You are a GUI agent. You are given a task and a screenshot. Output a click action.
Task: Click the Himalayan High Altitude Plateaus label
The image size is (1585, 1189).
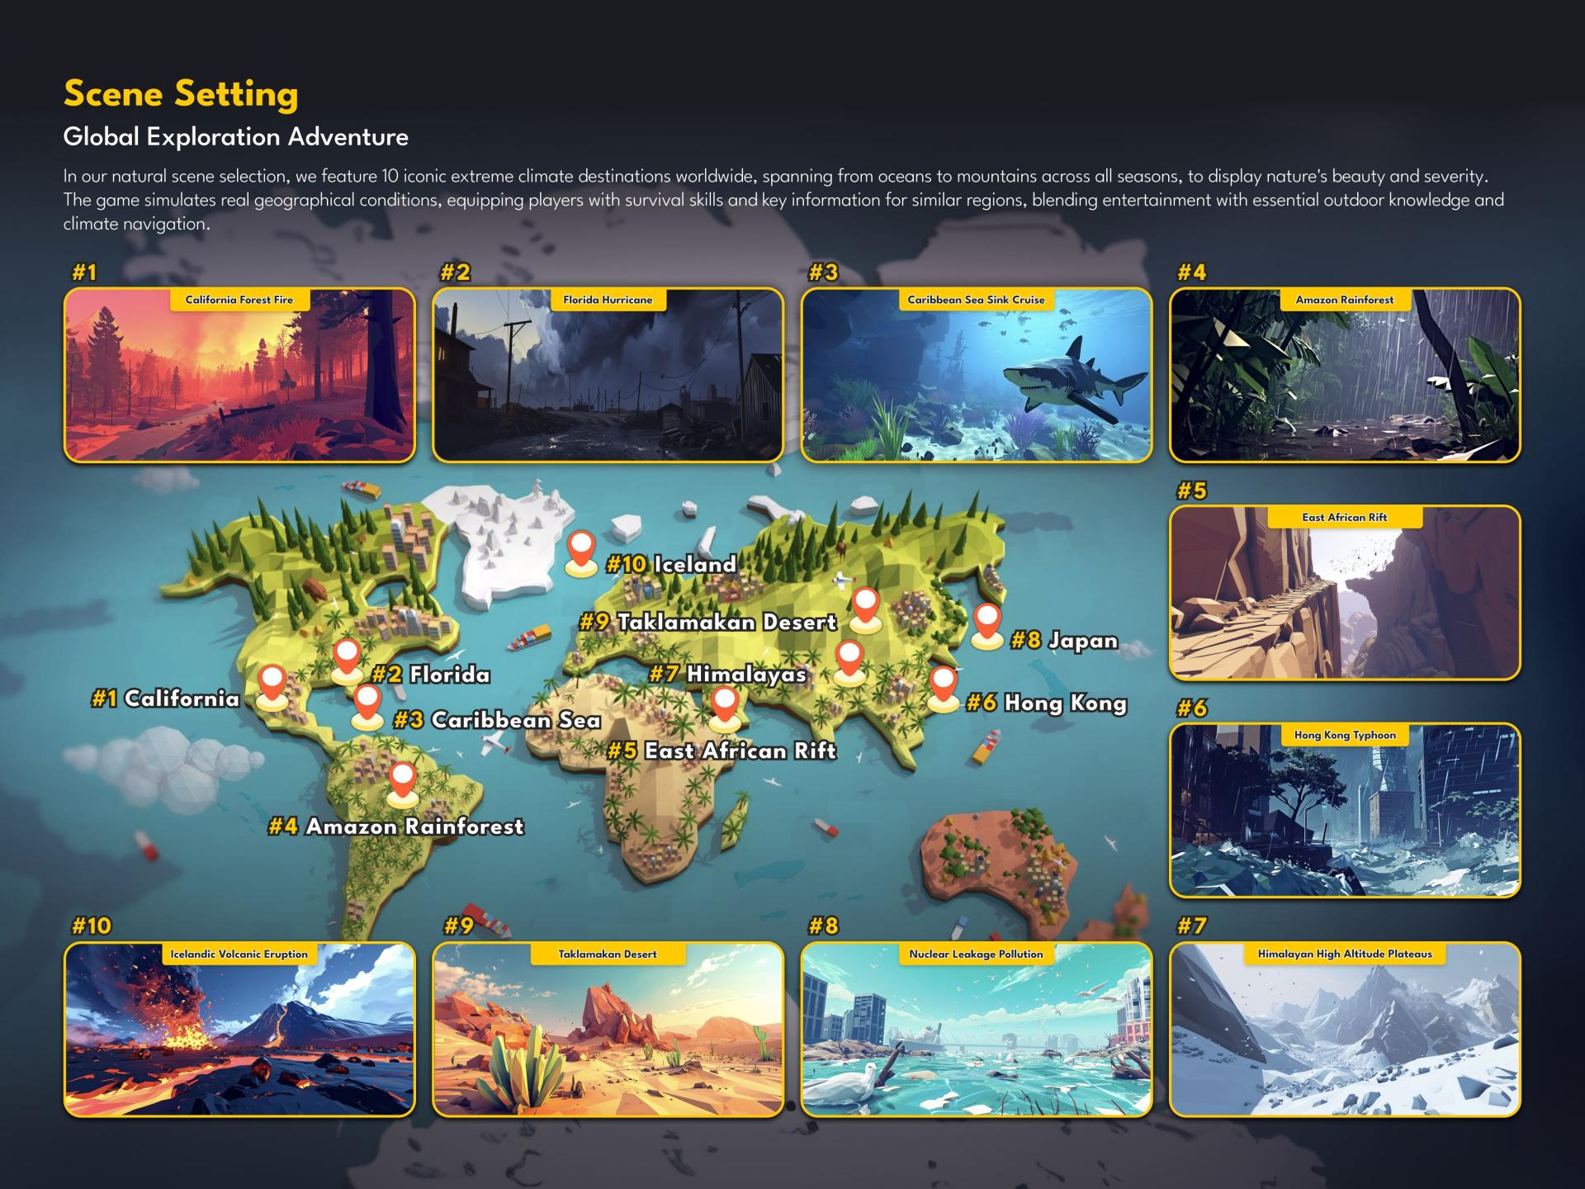[1344, 955]
